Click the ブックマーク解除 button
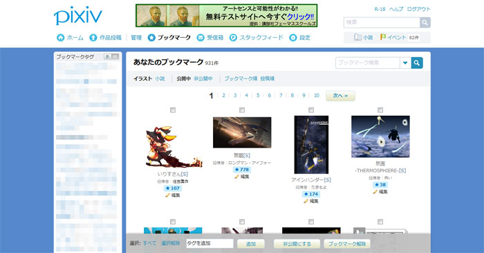Image resolution: width=484 pixels, height=253 pixels. (347, 244)
